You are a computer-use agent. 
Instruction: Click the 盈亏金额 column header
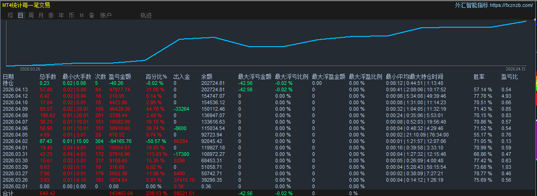tap(120, 77)
